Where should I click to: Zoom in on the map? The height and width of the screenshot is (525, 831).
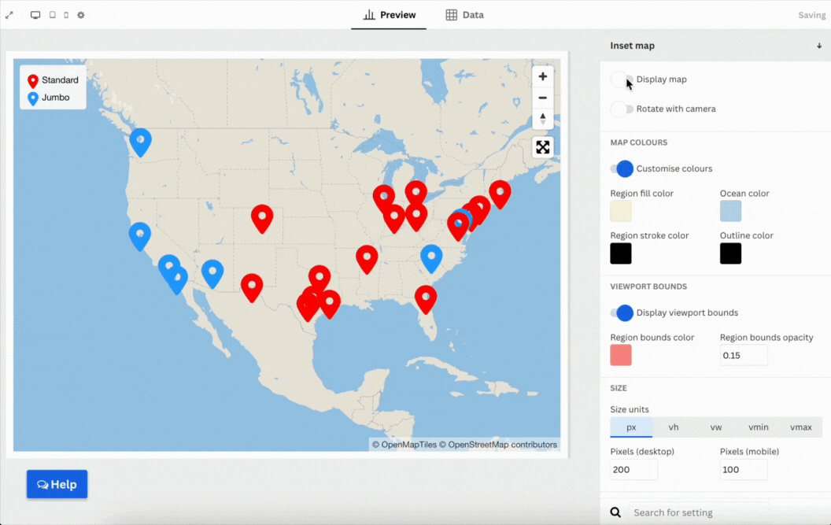[x=542, y=77]
